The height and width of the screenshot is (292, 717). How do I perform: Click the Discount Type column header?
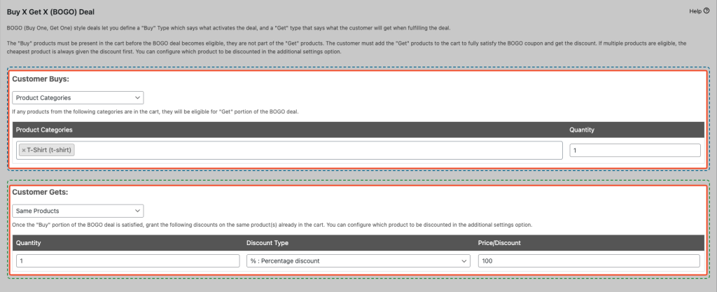tap(267, 242)
